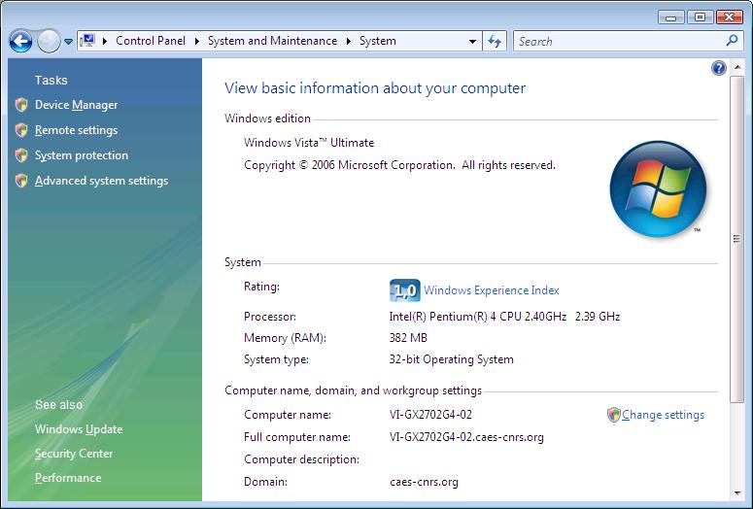Click the 1,0 rating score badge

coord(405,290)
